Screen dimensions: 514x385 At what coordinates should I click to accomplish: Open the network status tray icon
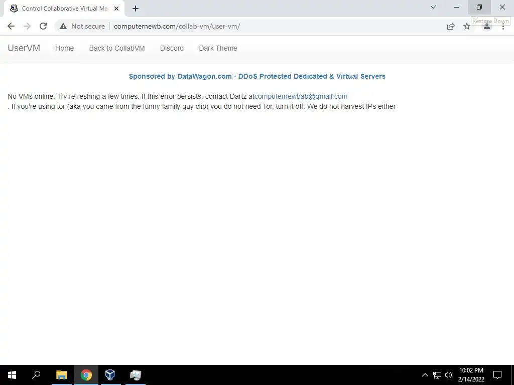point(437,375)
